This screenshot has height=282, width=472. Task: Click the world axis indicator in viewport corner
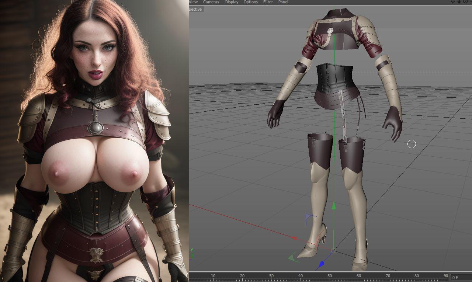[191, 255]
